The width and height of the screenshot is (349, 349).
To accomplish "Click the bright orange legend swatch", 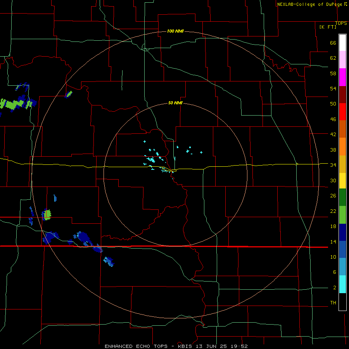I will 342,147.
